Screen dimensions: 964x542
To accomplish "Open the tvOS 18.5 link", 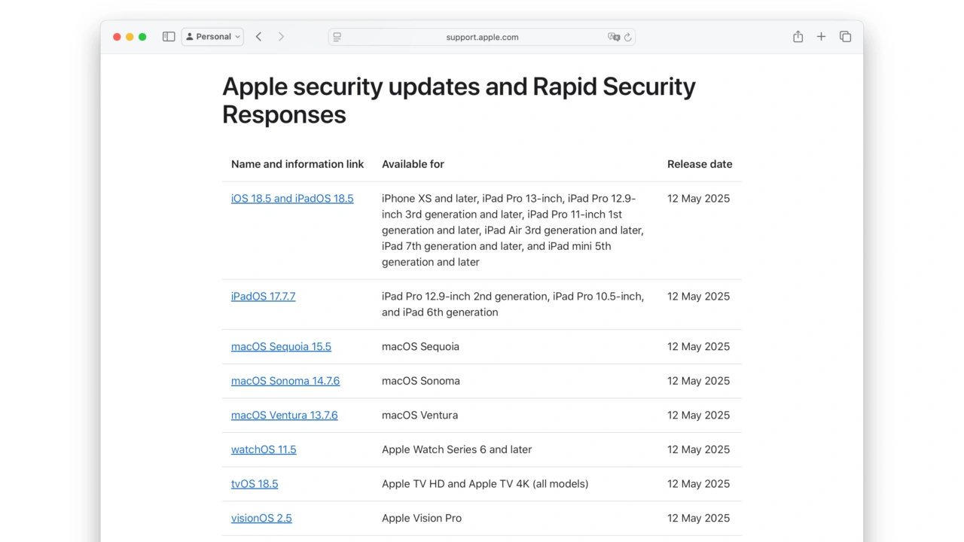I will [255, 484].
